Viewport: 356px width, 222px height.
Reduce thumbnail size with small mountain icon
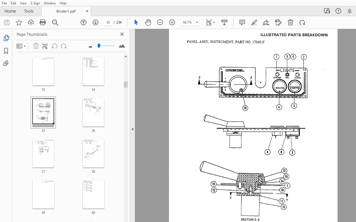91,46
